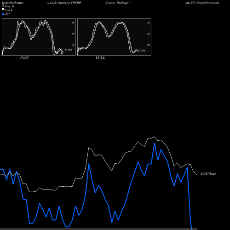Click the 50 level label in FULL chart
Image resolution: width=230 pixels, height=230 pixels.
click(149, 34)
